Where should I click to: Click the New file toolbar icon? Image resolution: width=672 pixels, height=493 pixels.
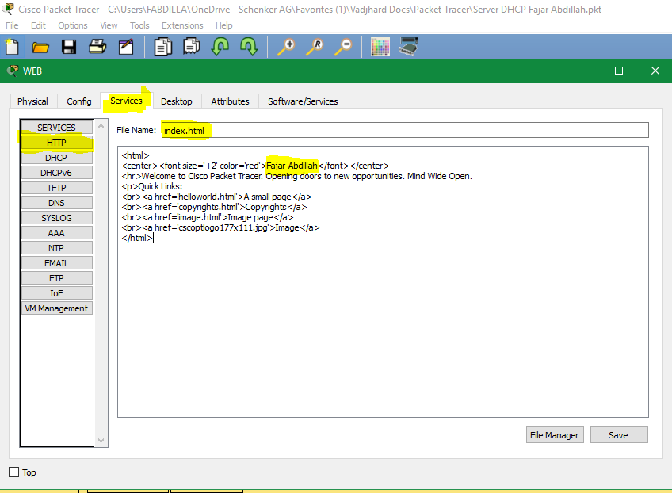click(x=12, y=47)
